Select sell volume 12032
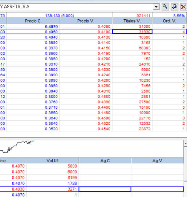187x197 pixels. click(x=144, y=124)
